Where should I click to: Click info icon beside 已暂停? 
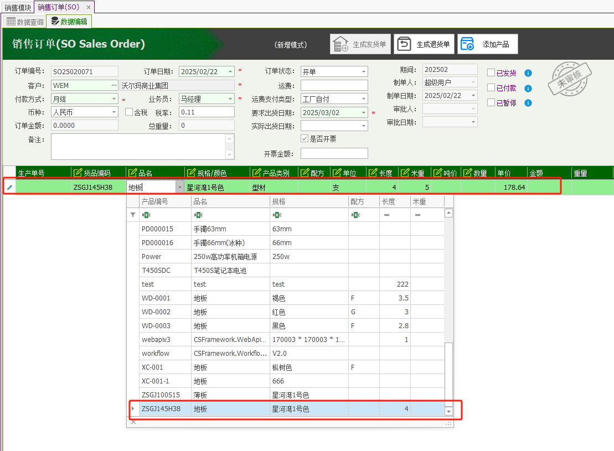[528, 103]
